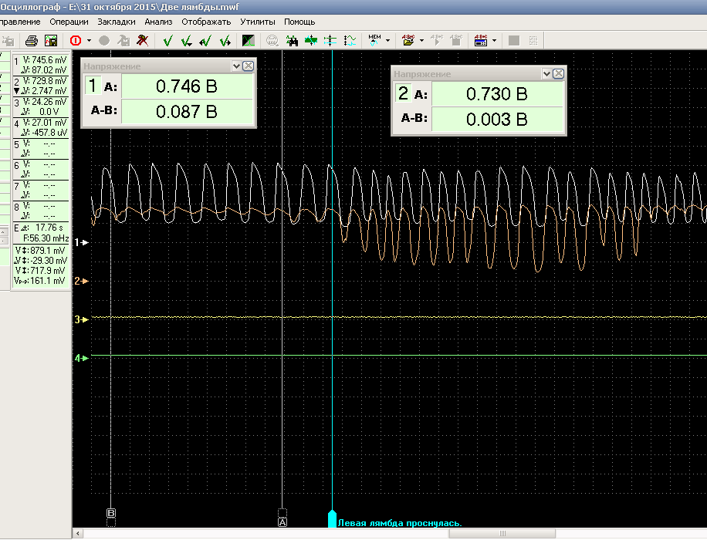Close the channel 1 voltage panel

[248, 66]
